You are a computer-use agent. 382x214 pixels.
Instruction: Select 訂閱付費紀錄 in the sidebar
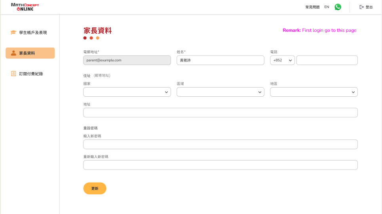click(31, 74)
